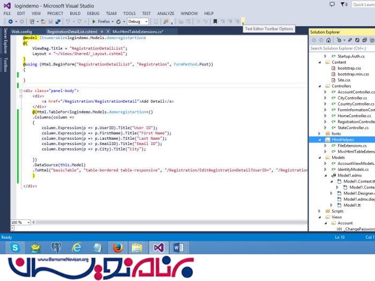The width and height of the screenshot is (375, 281).
Task: Click the Skype taskbar icon
Action: pos(15,247)
